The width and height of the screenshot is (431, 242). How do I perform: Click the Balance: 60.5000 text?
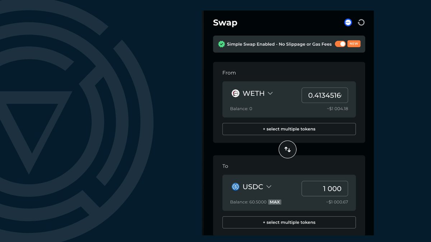pyautogui.click(x=248, y=202)
